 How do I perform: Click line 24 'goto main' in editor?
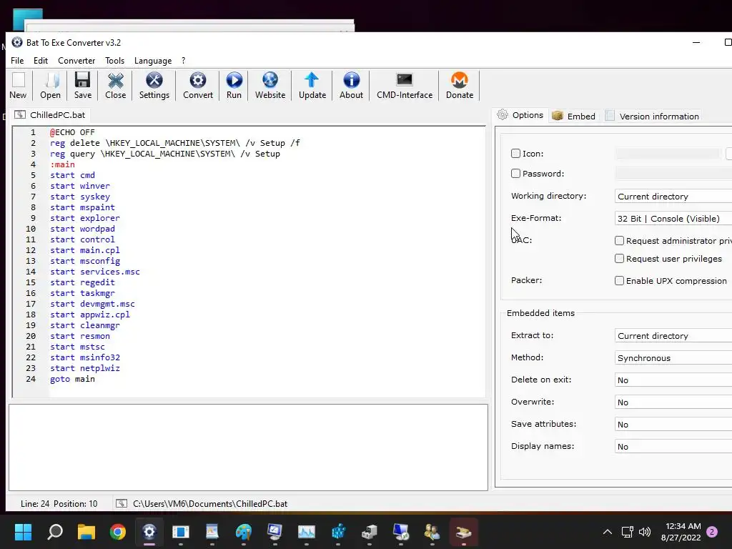[72, 379]
